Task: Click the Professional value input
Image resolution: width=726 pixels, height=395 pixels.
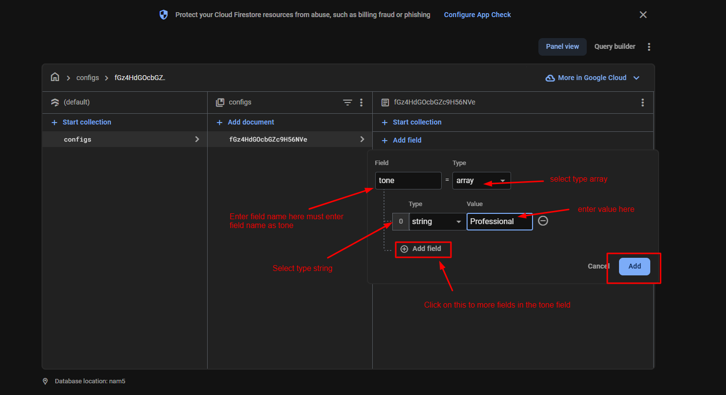Action: [499, 222]
